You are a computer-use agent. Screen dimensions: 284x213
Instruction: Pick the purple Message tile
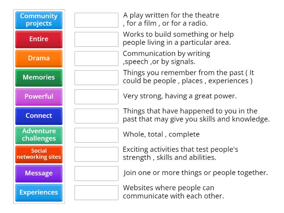pos(39,173)
